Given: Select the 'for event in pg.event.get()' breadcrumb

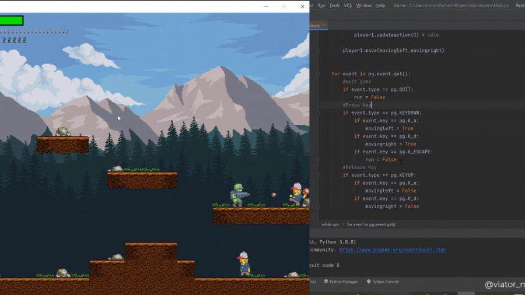Looking at the screenshot, I should pos(371,224).
